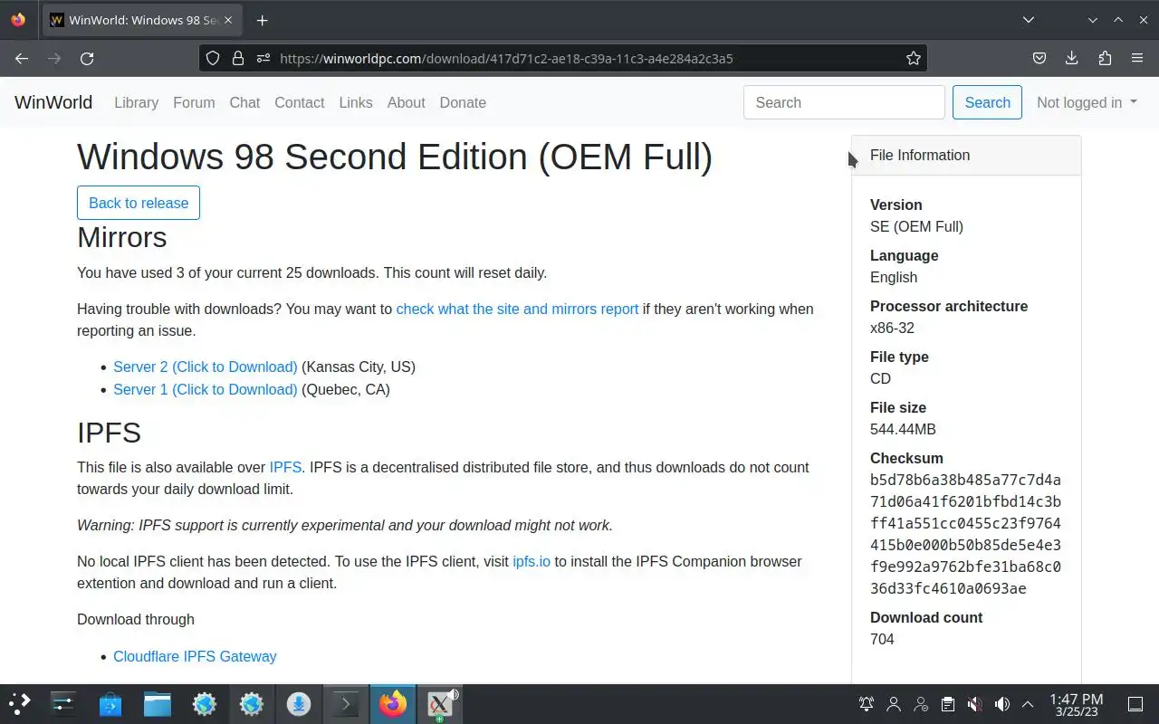This screenshot has width=1159, height=724.
Task: Show desktop via the taskbar corner button
Action: coord(1135,704)
